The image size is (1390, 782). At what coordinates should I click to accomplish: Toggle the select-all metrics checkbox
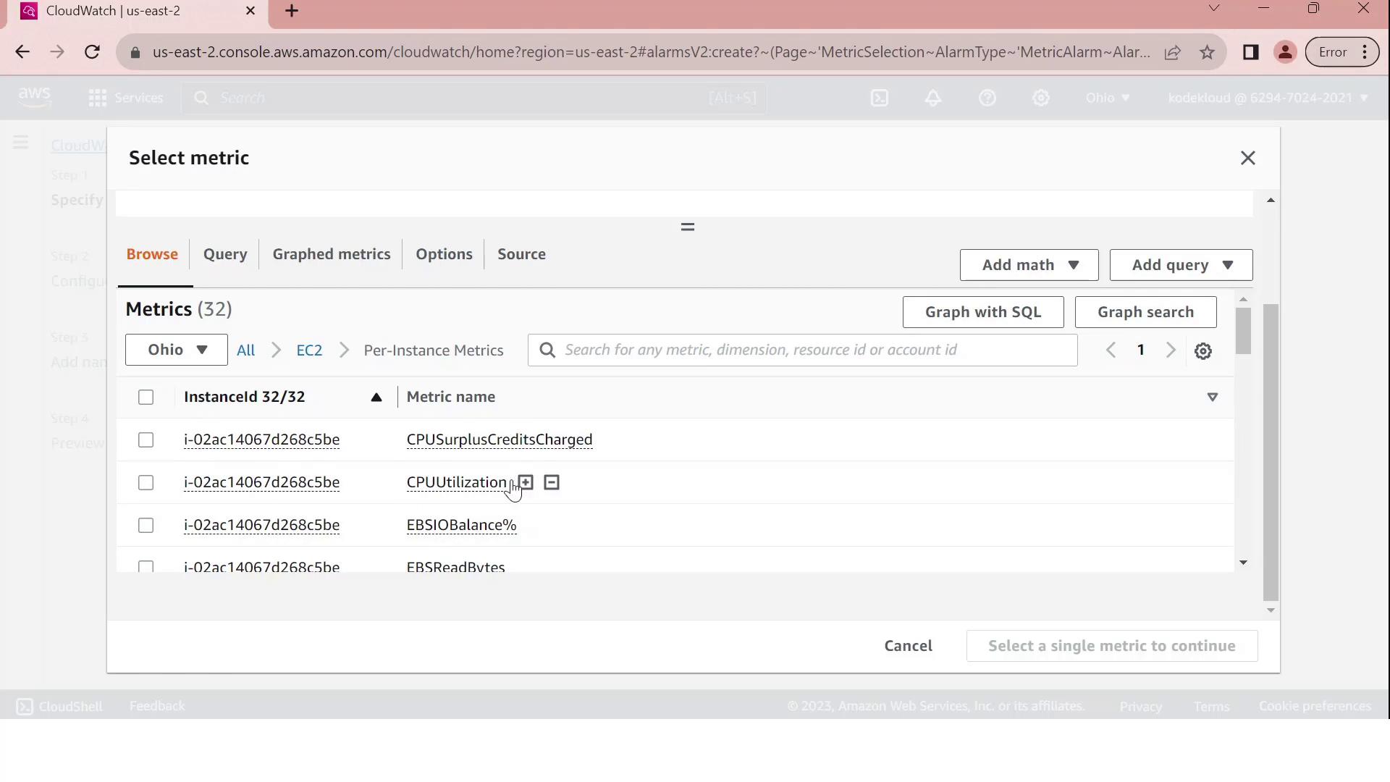(x=146, y=397)
